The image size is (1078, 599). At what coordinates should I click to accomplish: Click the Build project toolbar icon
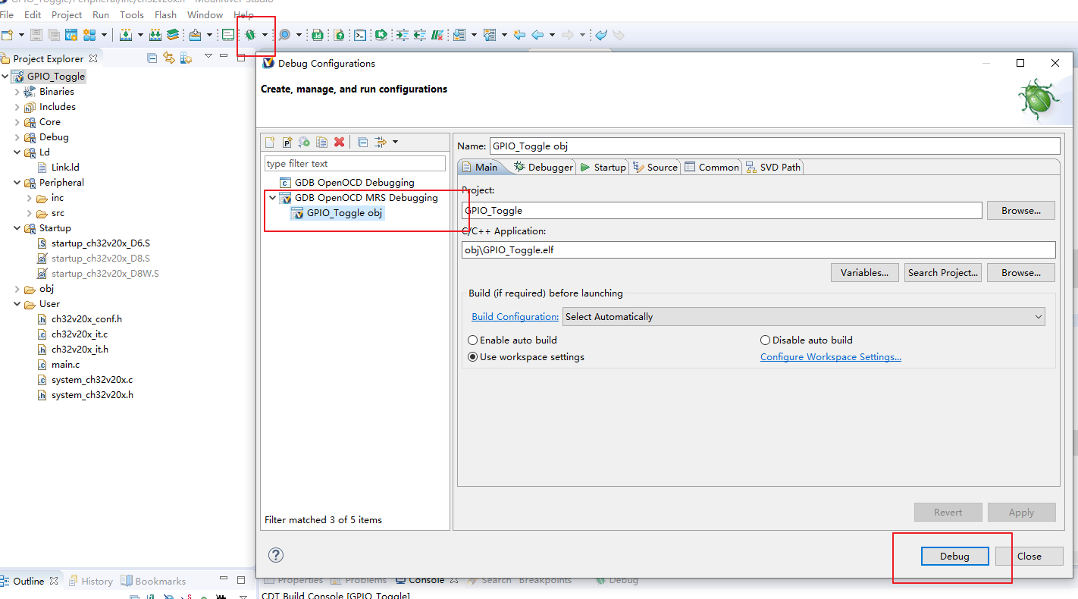[x=126, y=35]
